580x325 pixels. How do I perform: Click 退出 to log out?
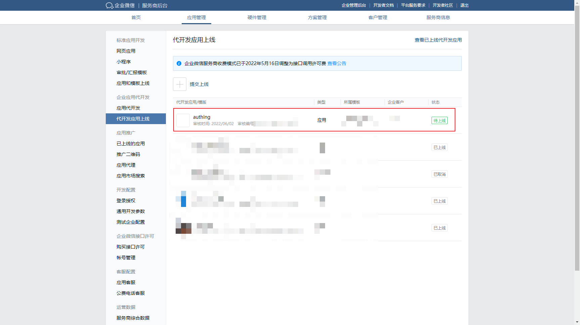click(x=464, y=5)
